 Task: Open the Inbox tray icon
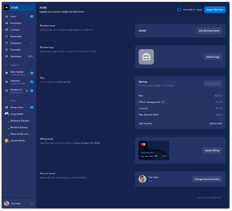(x=6, y=16)
